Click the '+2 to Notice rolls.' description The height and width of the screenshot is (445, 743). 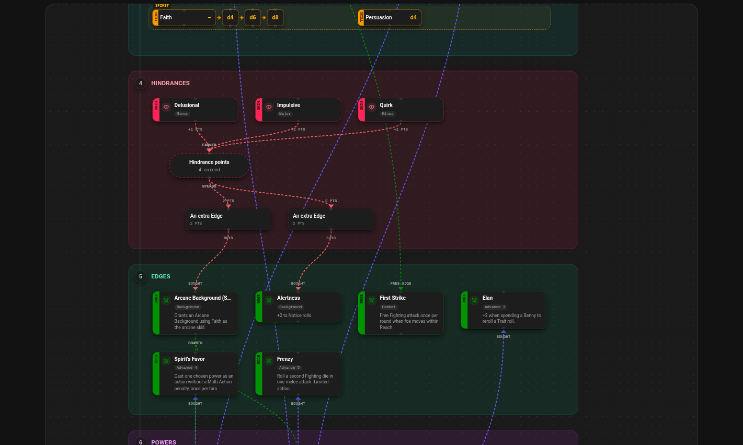(294, 315)
